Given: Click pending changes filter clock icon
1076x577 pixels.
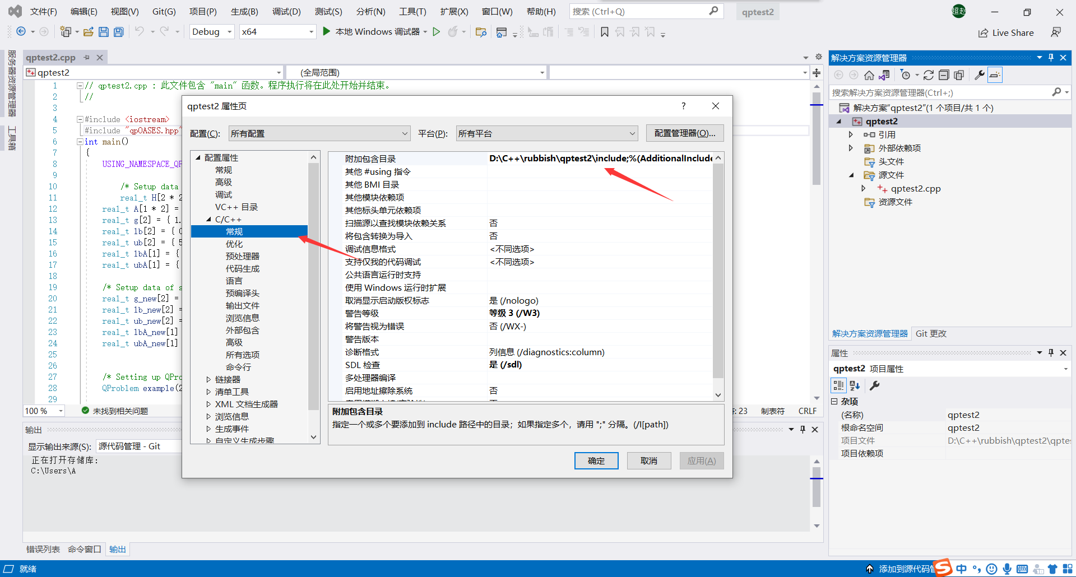Looking at the screenshot, I should click(x=905, y=75).
